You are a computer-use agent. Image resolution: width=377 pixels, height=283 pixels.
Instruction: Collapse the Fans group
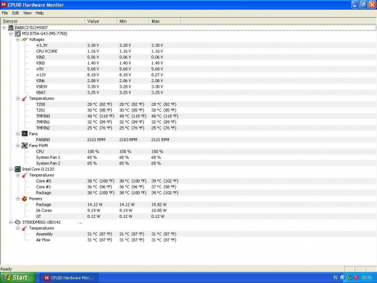(18, 134)
